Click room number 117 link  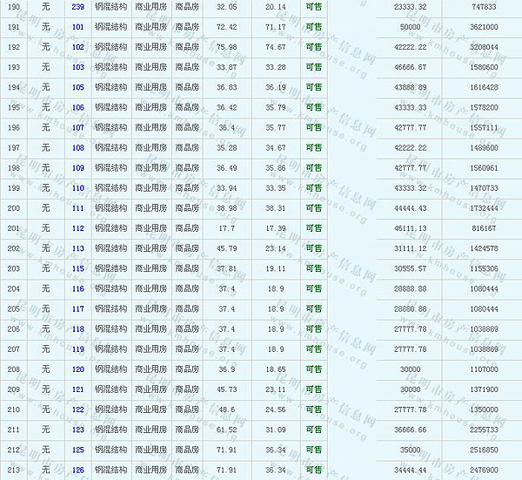(78, 308)
